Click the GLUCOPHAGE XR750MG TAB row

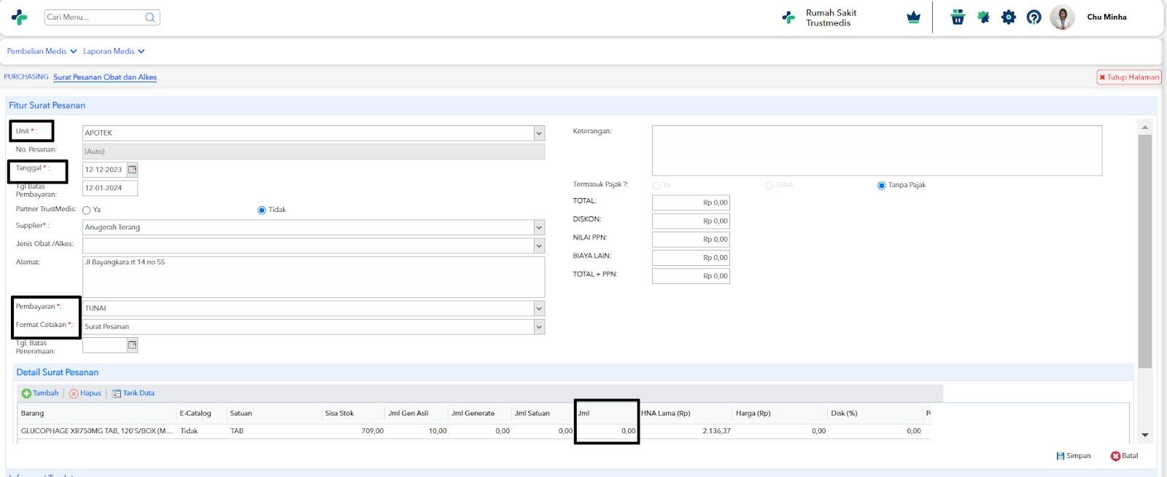click(x=474, y=431)
